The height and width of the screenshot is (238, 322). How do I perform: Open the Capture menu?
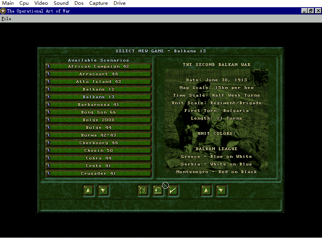click(98, 3)
